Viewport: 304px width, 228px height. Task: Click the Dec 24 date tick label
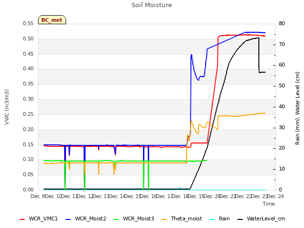point(275,196)
